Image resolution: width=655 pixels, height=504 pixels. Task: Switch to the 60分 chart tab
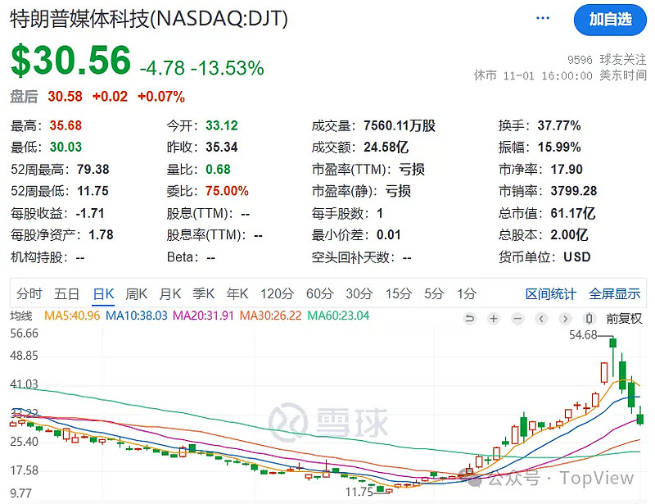tap(319, 293)
